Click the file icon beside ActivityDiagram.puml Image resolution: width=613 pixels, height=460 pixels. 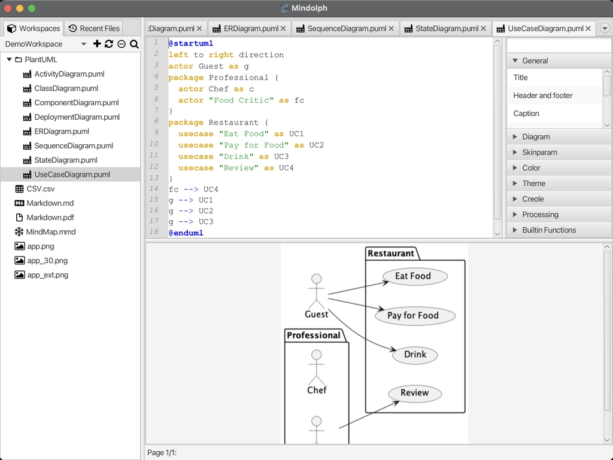point(27,74)
